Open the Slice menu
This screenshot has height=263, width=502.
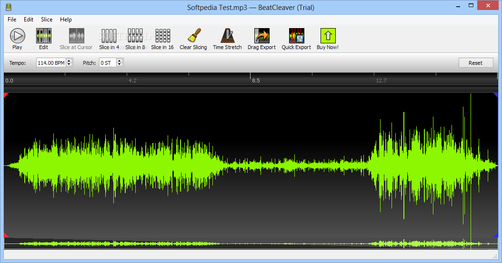pyautogui.click(x=47, y=19)
